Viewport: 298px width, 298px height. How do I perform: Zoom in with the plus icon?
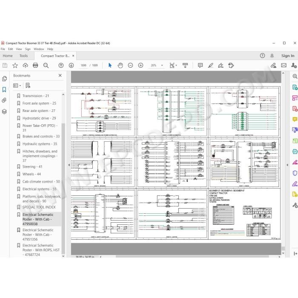pos(140,66)
